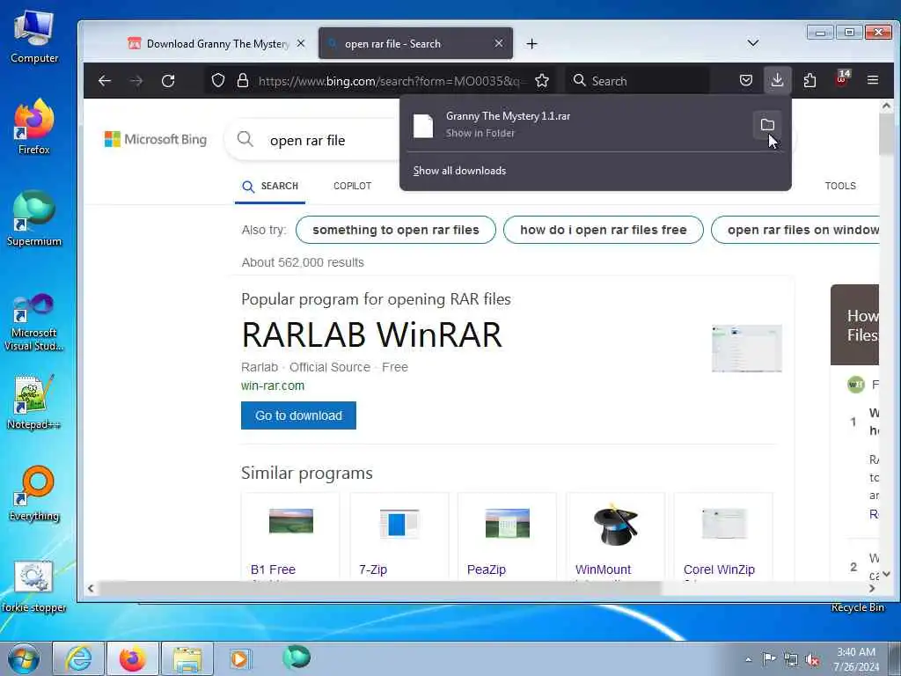Screen dimensions: 901x676
Task: Click Show all downloads
Action: point(459,171)
